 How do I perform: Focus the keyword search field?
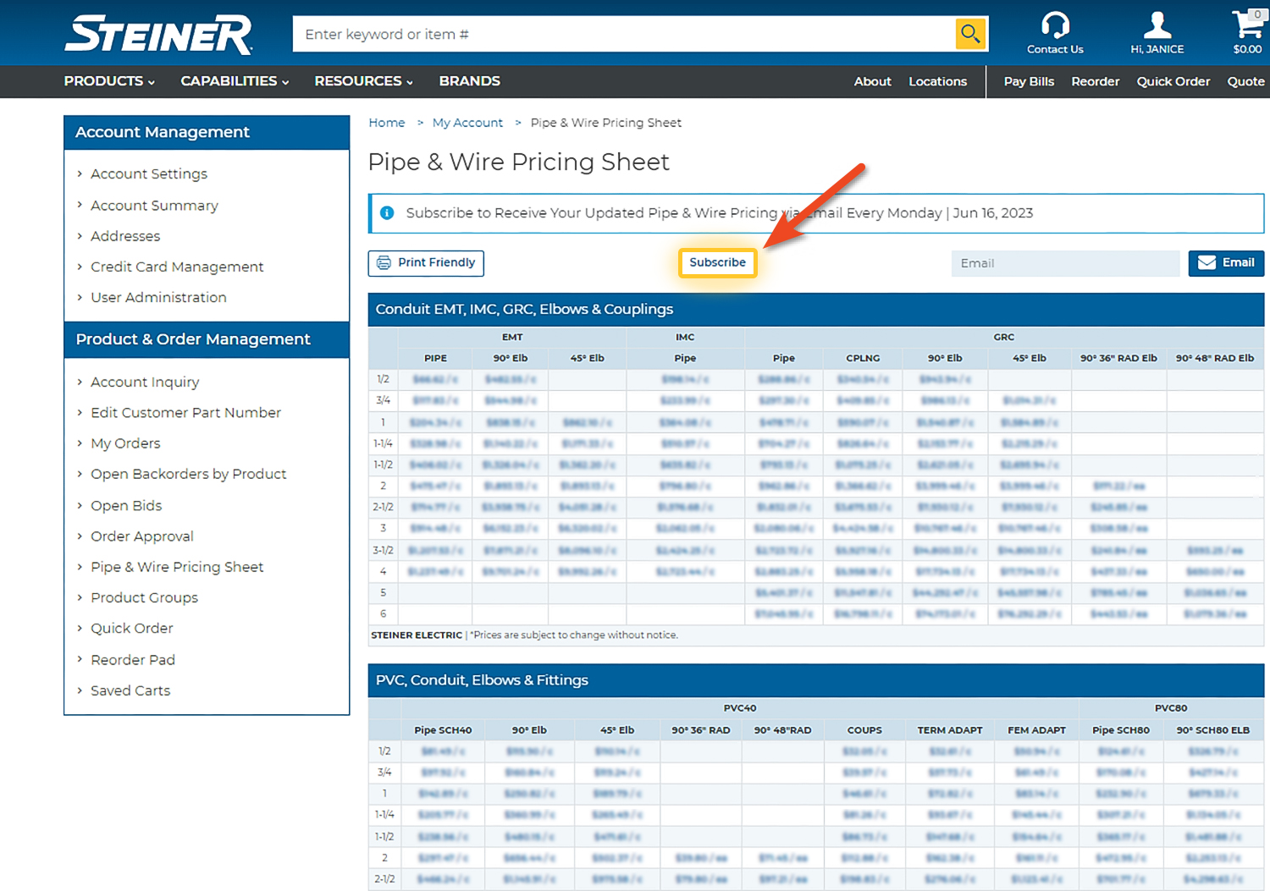624,34
